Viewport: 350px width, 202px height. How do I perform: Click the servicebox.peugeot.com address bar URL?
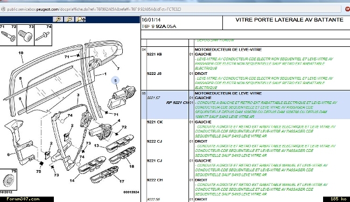(94, 9)
